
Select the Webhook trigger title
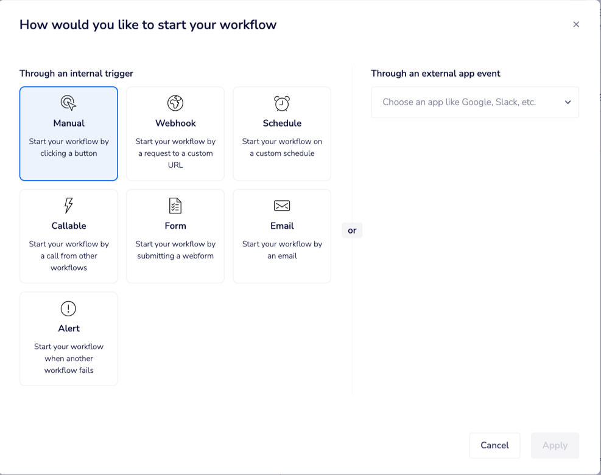[x=175, y=123]
